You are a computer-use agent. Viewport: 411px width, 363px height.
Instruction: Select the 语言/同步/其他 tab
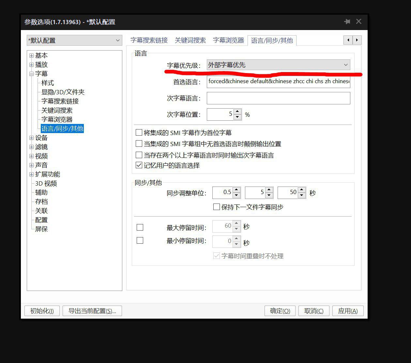click(272, 40)
